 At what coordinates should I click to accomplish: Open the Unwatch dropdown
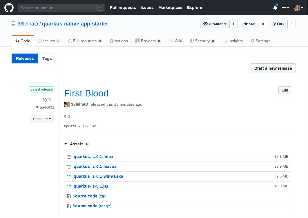point(215,24)
